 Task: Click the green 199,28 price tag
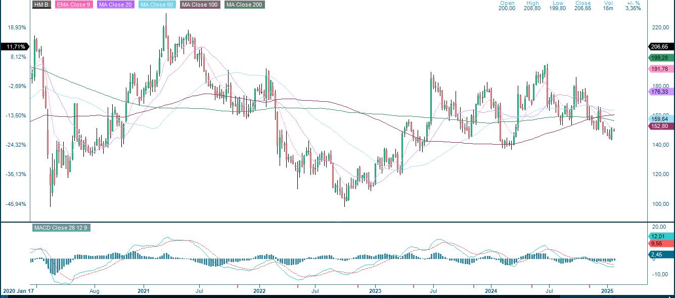coord(660,58)
